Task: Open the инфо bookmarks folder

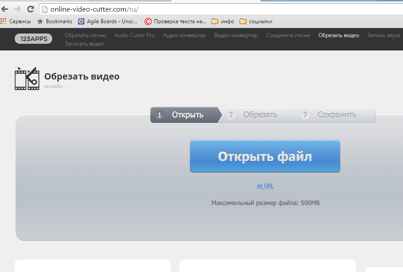Action: (223, 21)
